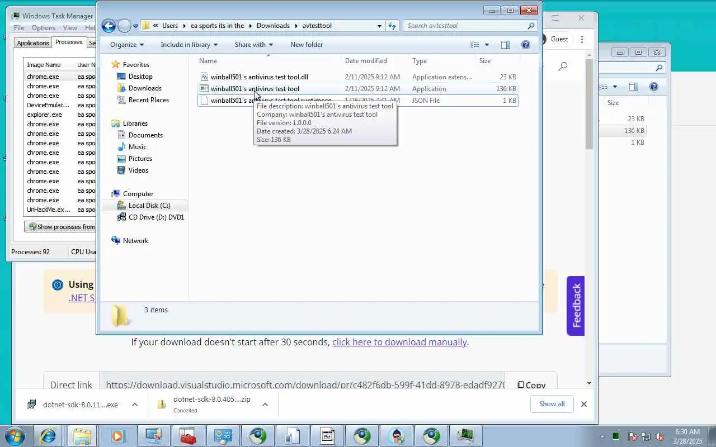Image resolution: width=716 pixels, height=447 pixels.
Task: Click the 'click here to download manually' link
Action: 399,342
